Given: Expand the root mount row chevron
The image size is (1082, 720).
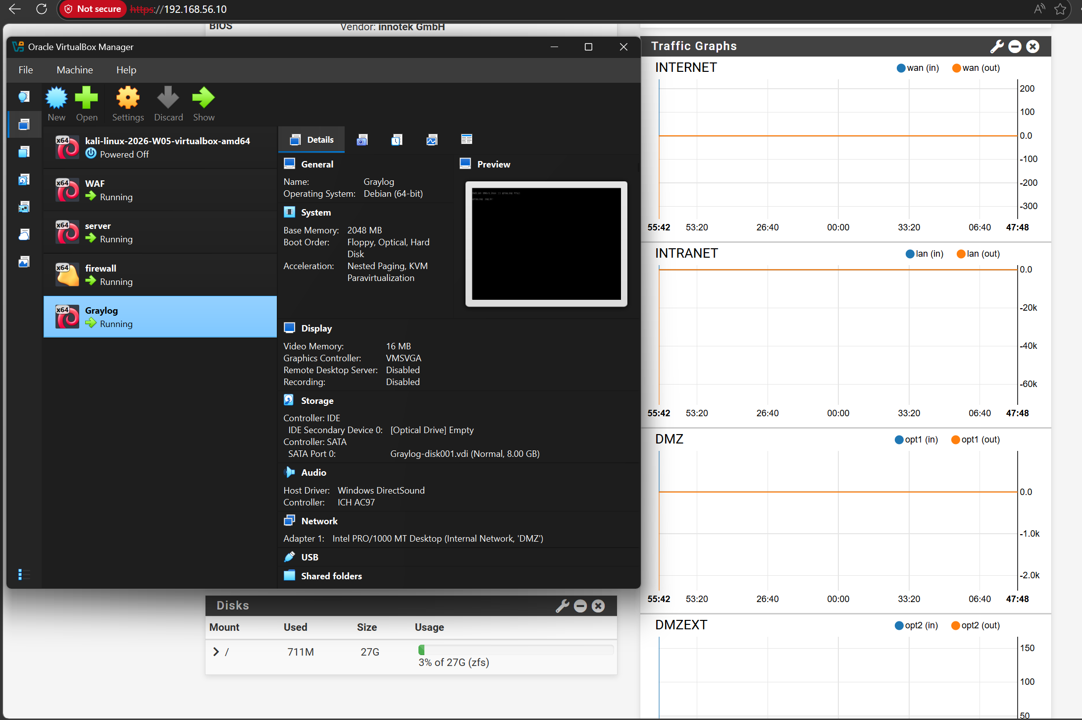Looking at the screenshot, I should (216, 652).
